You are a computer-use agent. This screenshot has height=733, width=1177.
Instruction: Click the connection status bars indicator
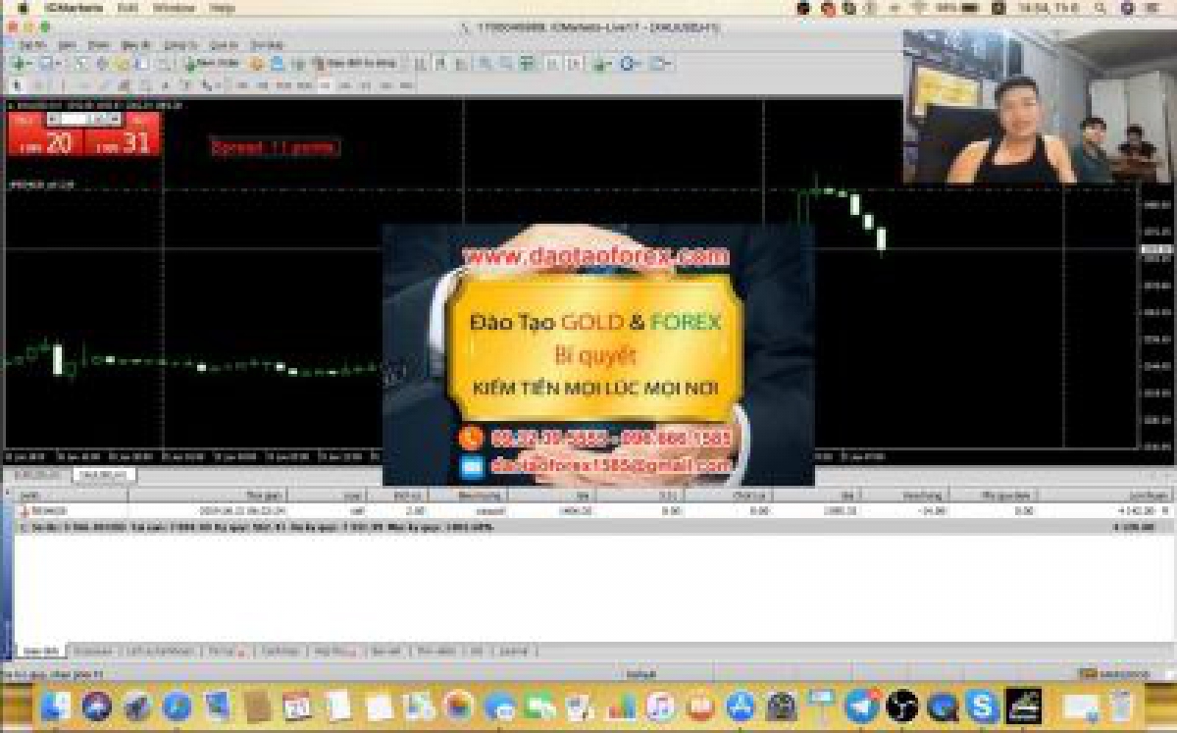click(1089, 674)
